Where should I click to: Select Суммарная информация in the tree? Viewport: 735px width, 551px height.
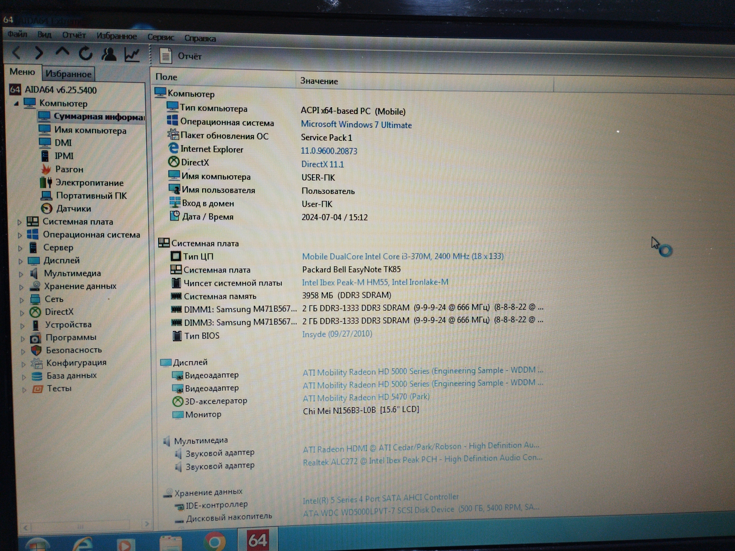click(91, 116)
